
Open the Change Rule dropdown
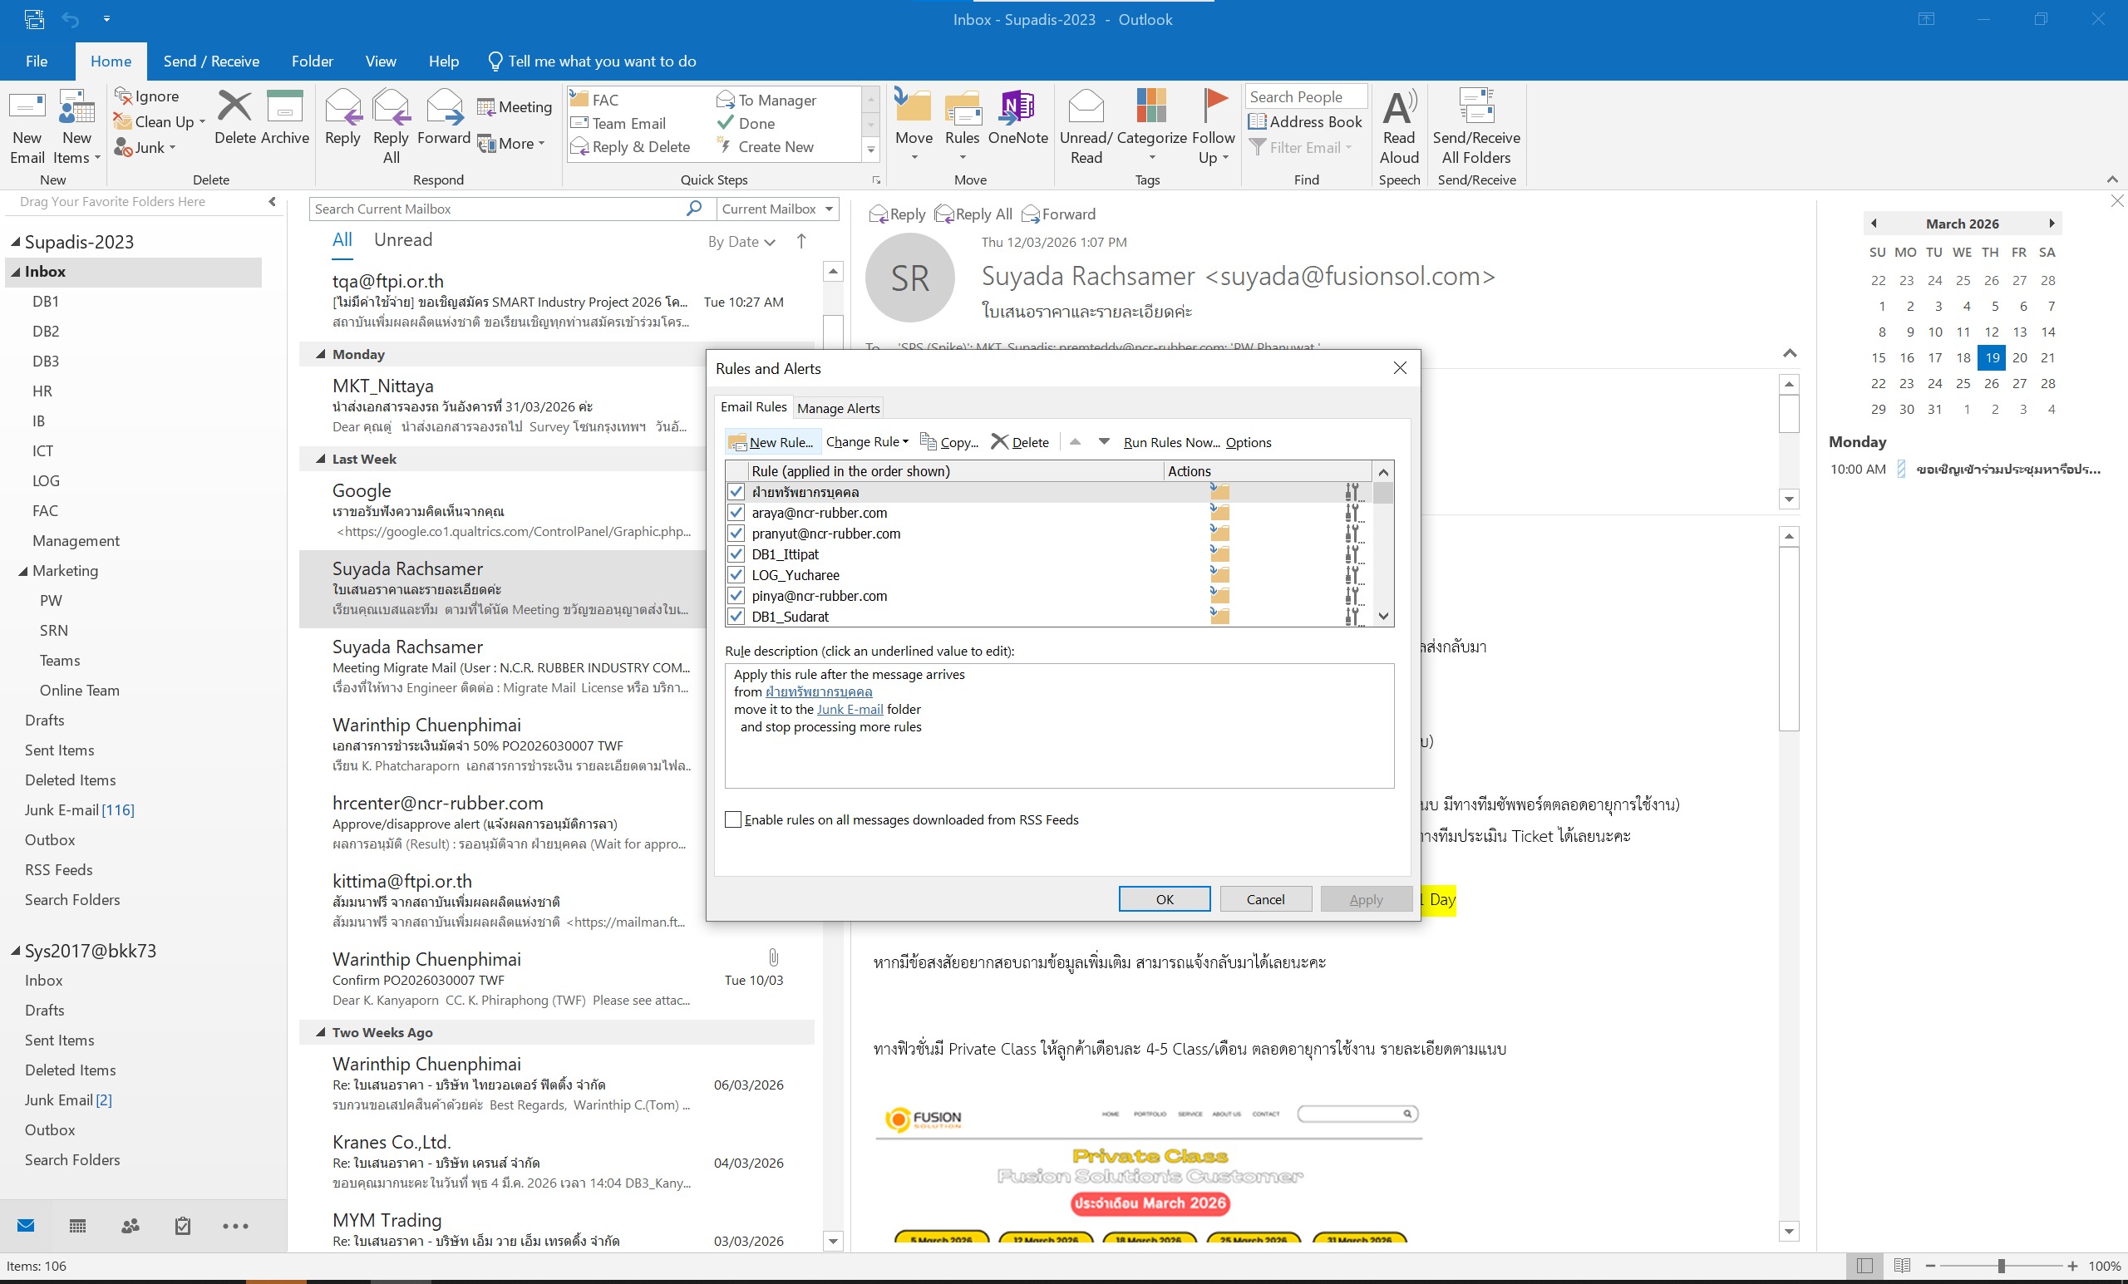click(867, 442)
